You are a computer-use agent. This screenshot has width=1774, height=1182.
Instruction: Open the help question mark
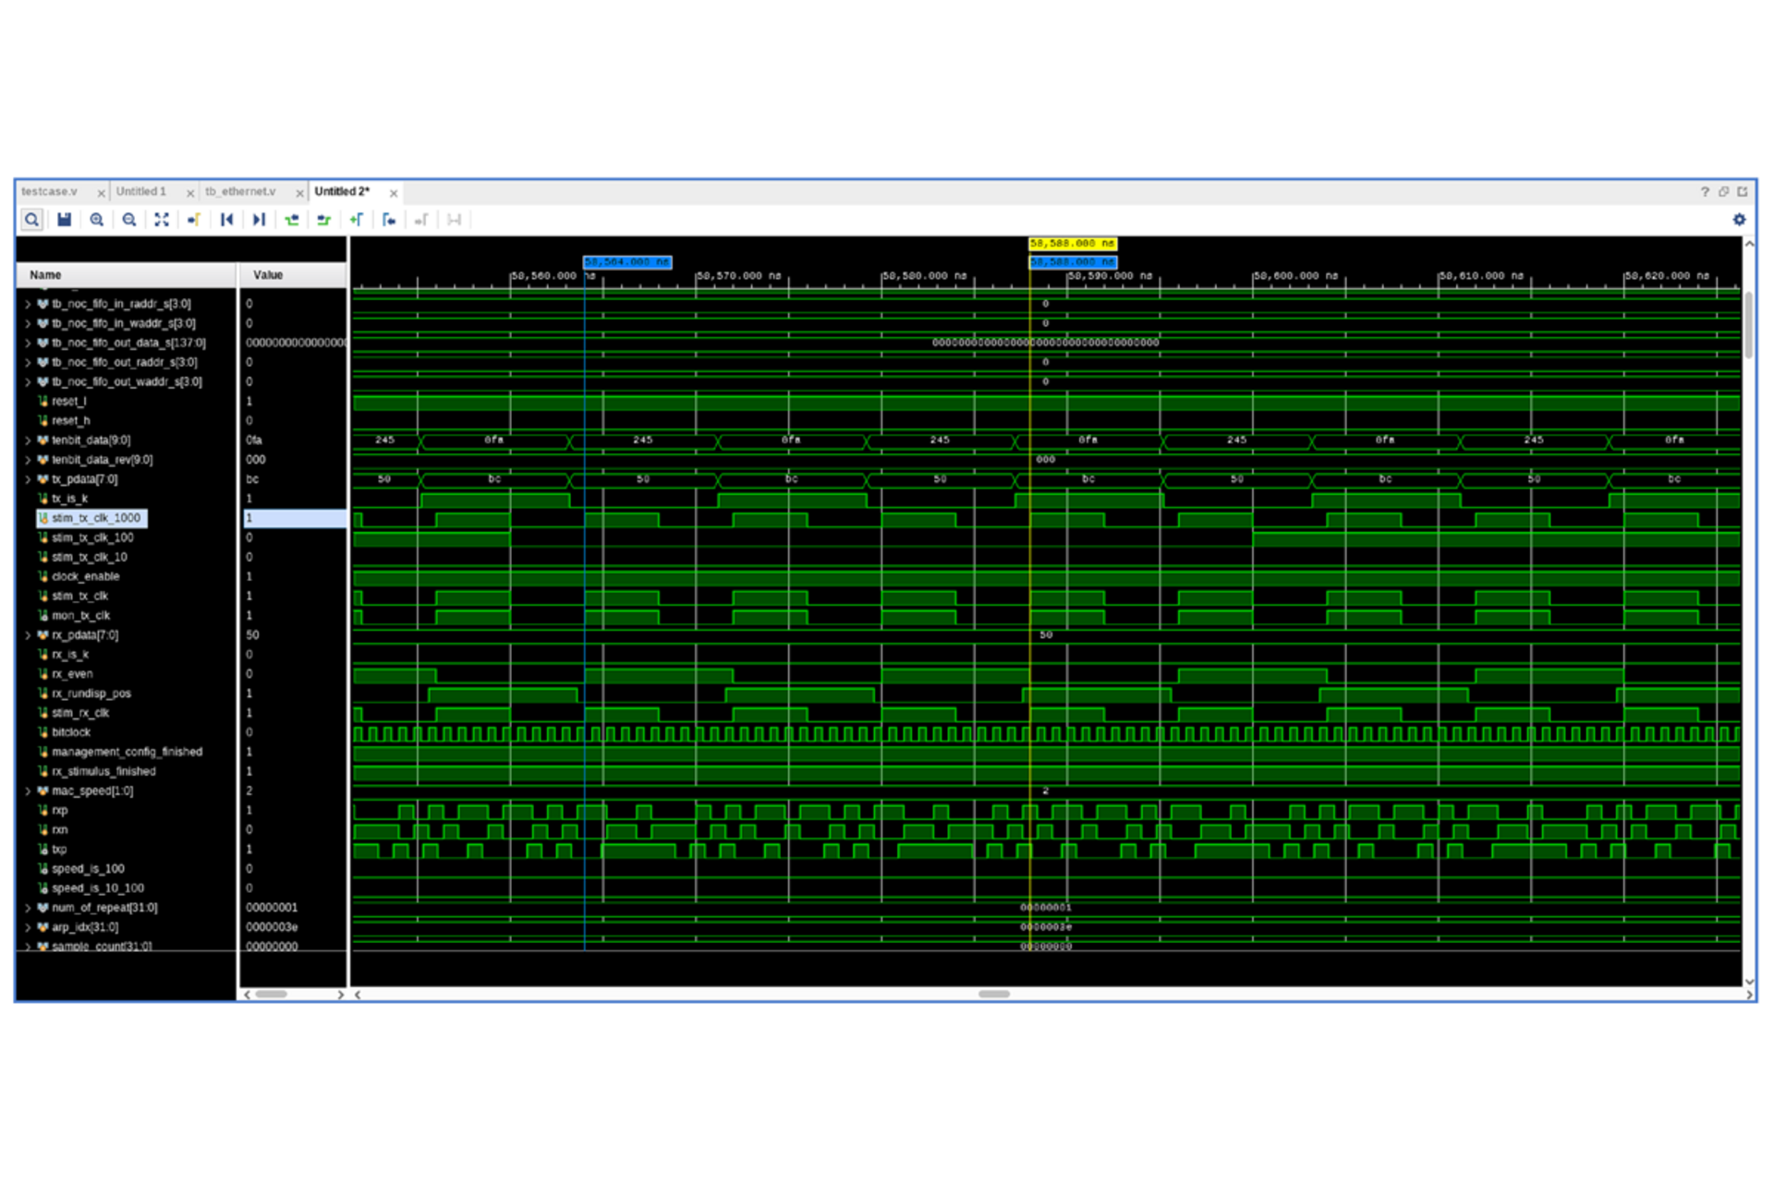[x=1705, y=192]
